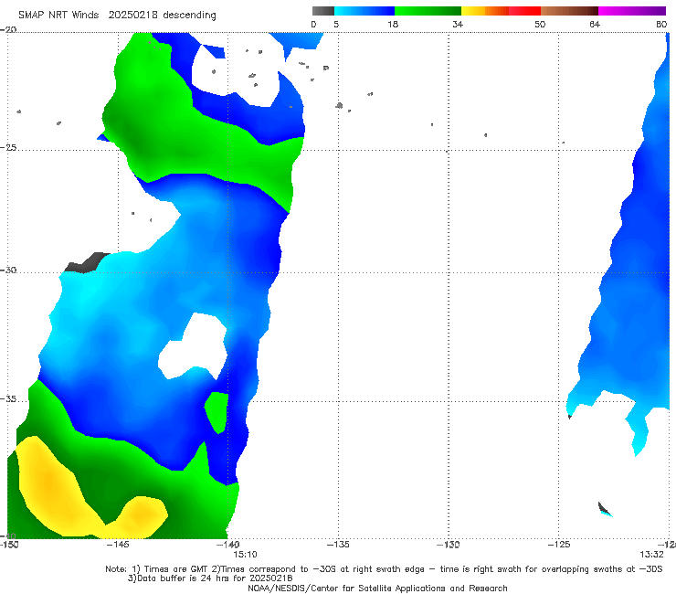The width and height of the screenshot is (676, 594).
Task: Click the small green patch inside blue near -35
Action: click(217, 412)
